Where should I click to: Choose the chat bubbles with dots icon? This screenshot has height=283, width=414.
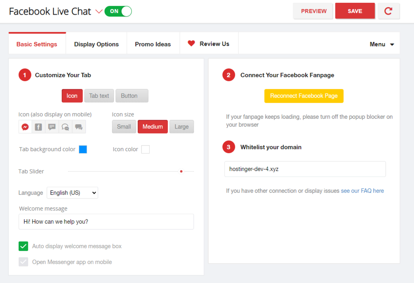point(65,127)
